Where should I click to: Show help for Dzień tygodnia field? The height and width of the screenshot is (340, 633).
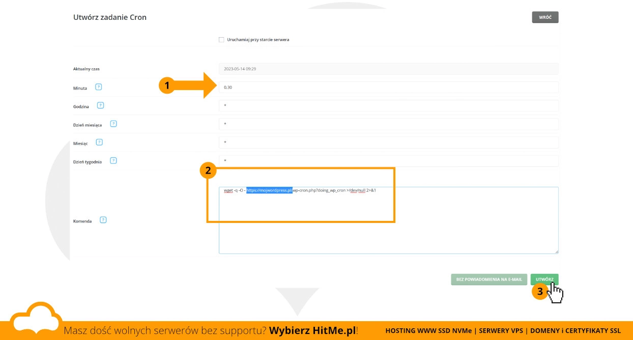click(x=113, y=161)
